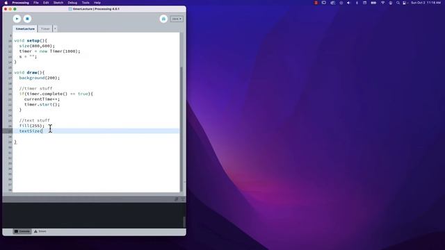Click the console vertical scrollbar
The width and height of the screenshot is (445, 250).
(x=184, y=222)
